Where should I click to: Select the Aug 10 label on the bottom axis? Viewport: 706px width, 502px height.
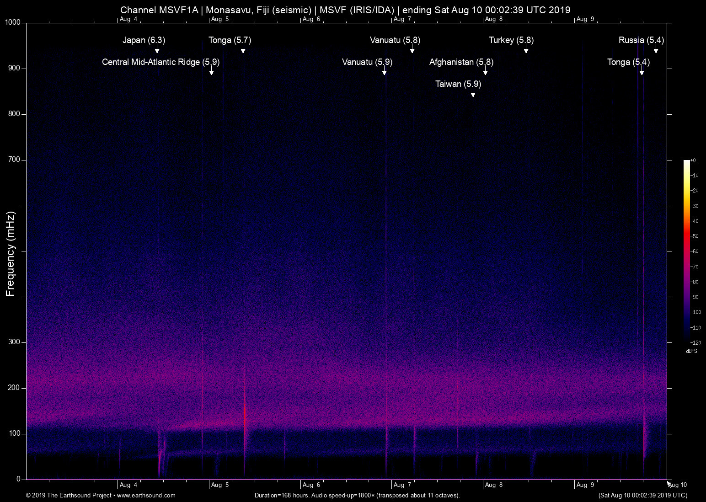678,485
